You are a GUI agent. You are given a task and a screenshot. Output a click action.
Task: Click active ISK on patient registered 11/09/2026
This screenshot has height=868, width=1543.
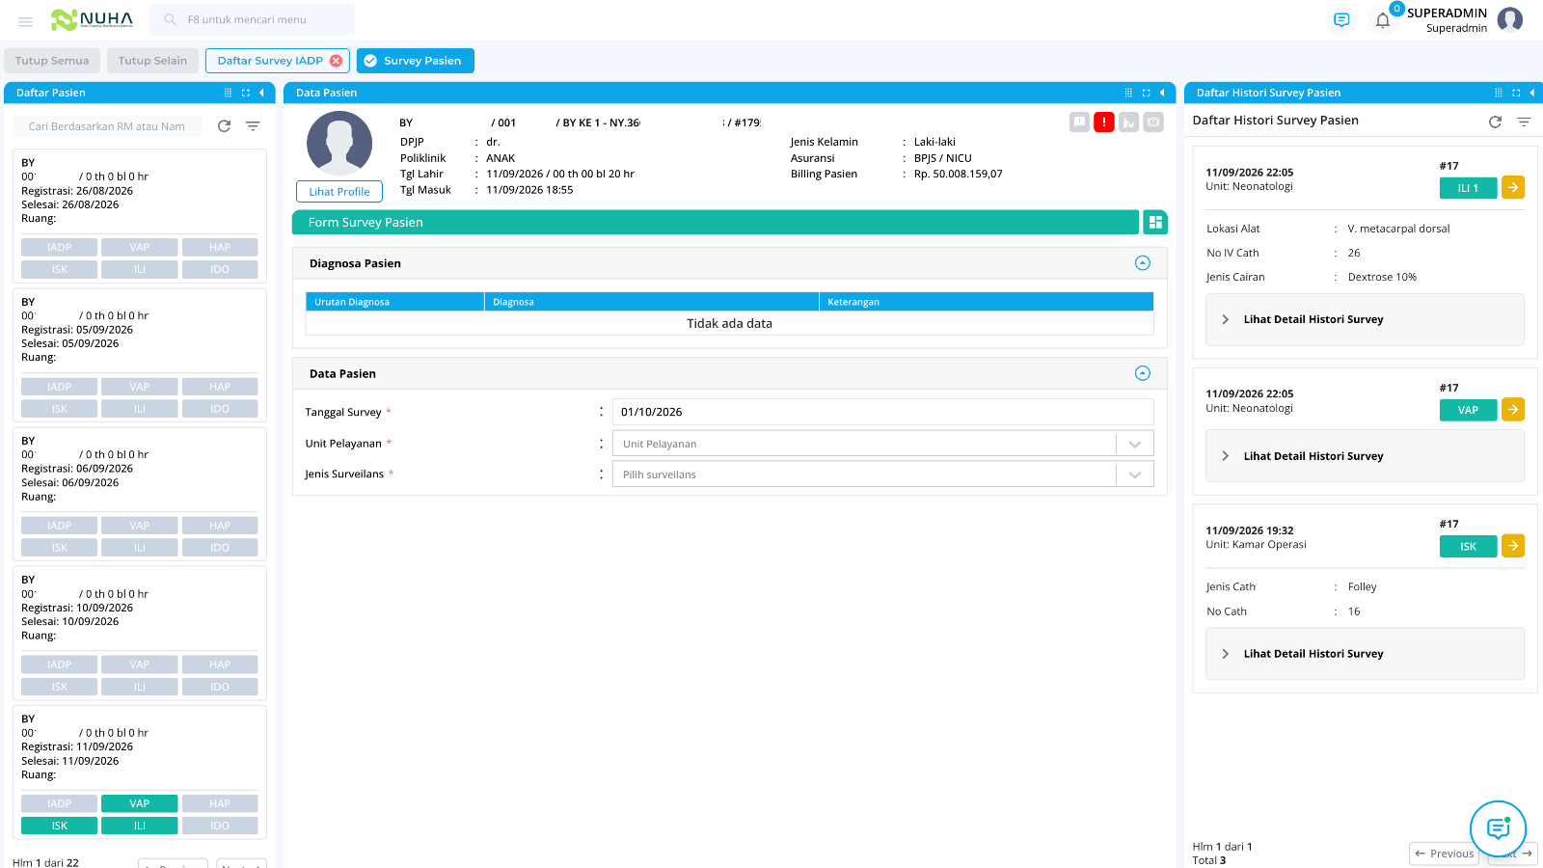[x=60, y=826]
